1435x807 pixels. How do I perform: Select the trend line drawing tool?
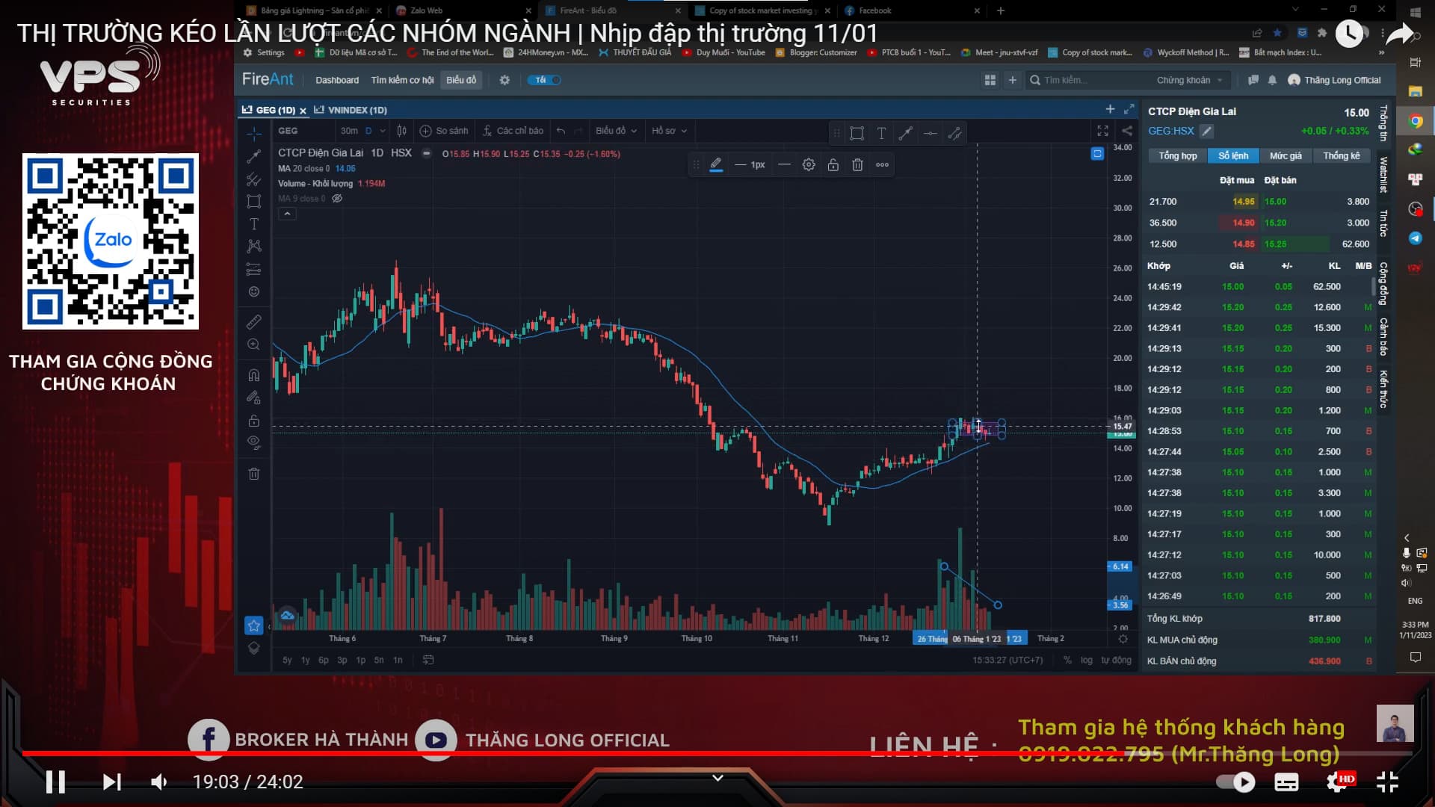pyautogui.click(x=254, y=156)
